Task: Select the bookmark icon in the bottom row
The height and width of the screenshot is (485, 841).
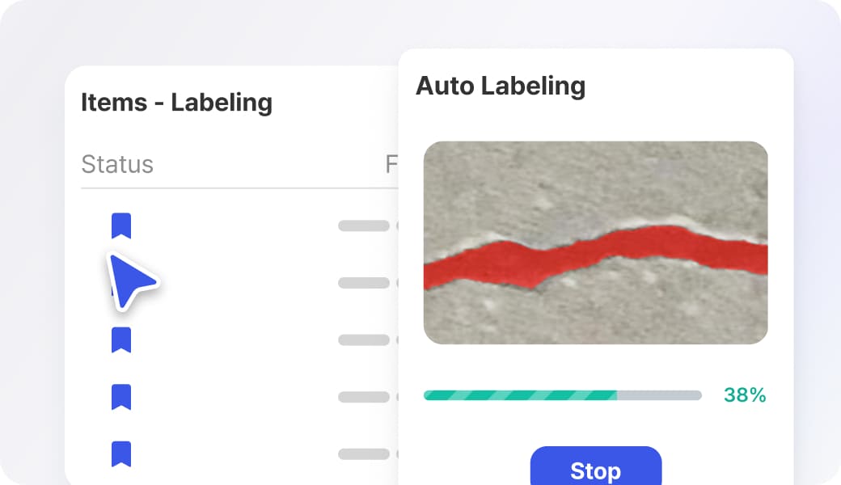Action: click(121, 454)
